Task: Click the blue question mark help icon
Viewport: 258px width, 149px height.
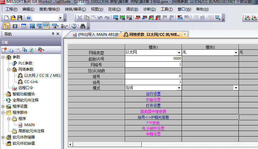Action: pos(29,18)
